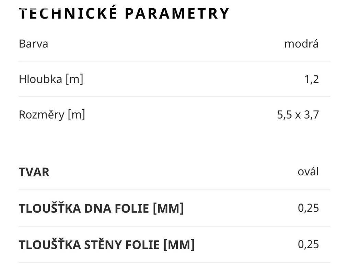
Task: Select the Tloušťka stěny folie label
Action: (107, 244)
